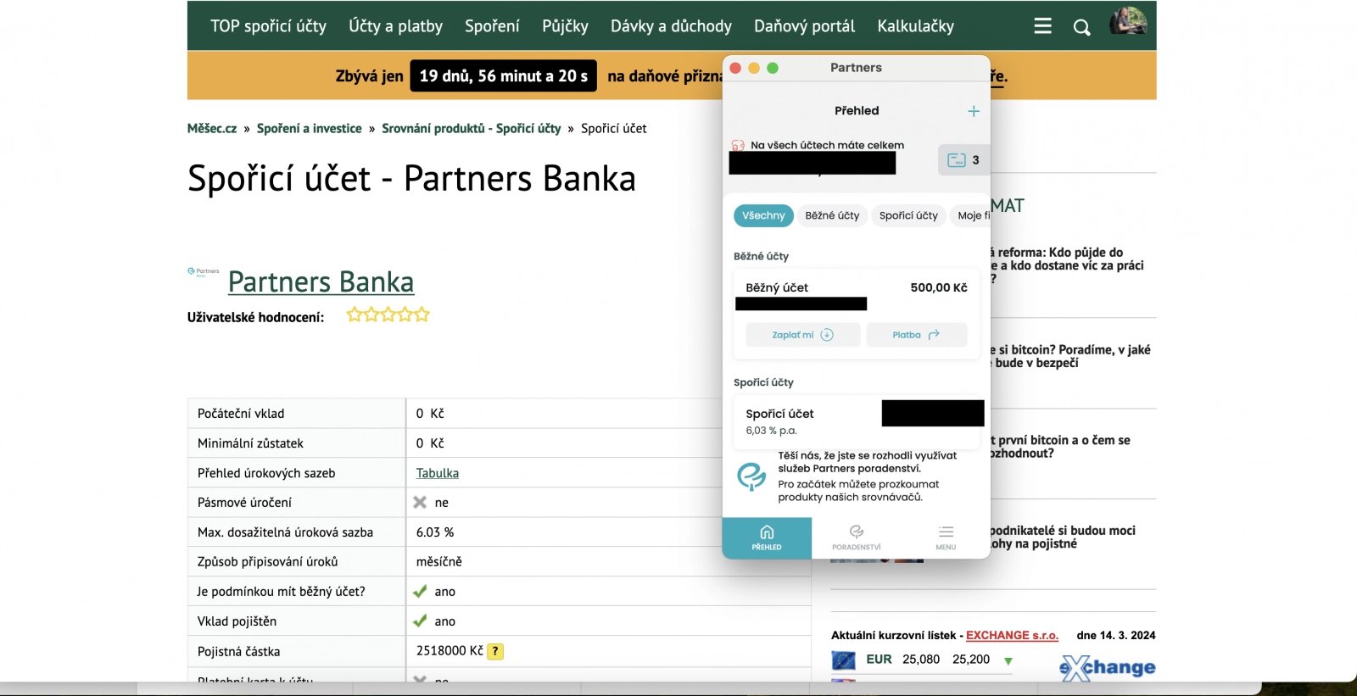The height and width of the screenshot is (696, 1357).
Task: Click green down arrow next to EUR rate
Action: pyautogui.click(x=1008, y=660)
